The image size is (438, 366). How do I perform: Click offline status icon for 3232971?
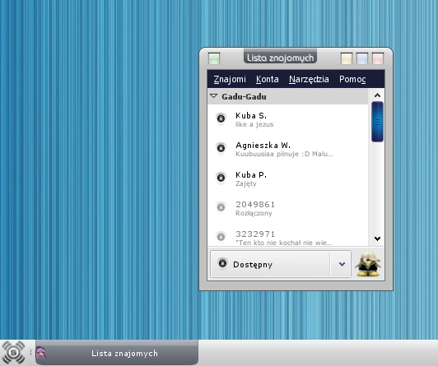[221, 237]
